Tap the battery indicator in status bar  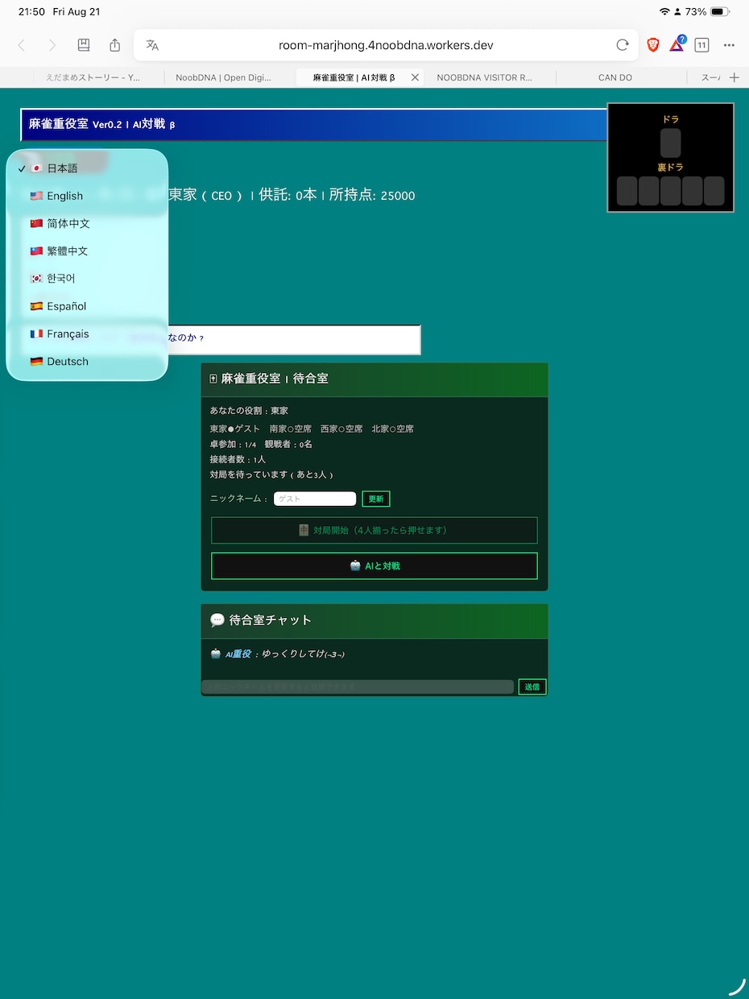click(721, 12)
